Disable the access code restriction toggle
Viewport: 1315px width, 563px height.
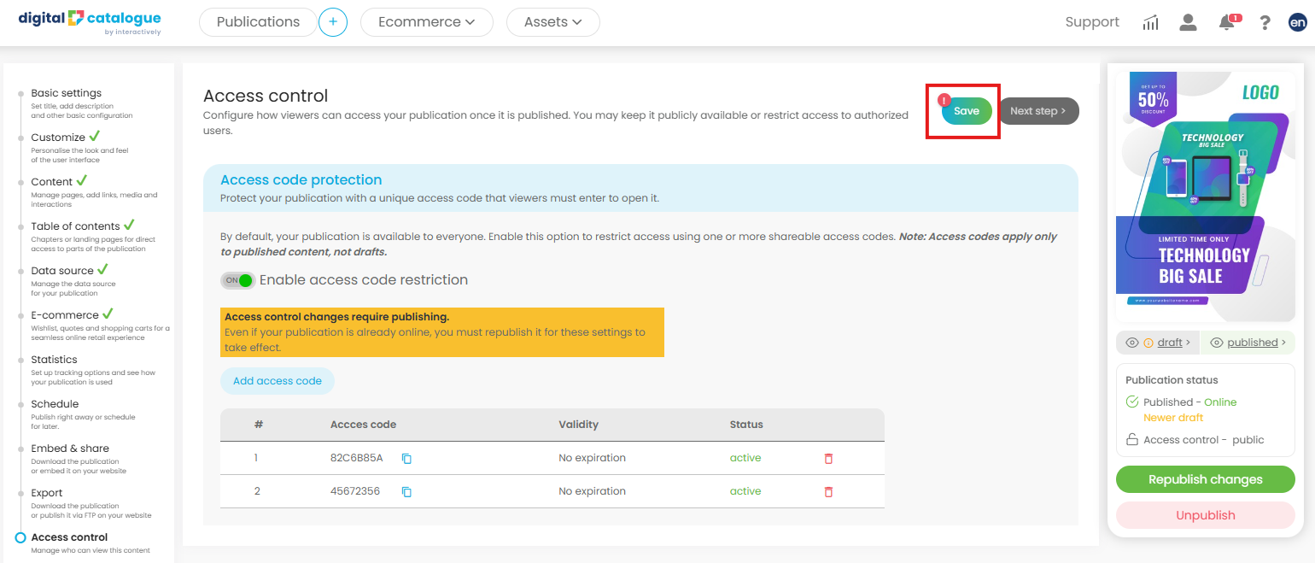[x=238, y=280]
